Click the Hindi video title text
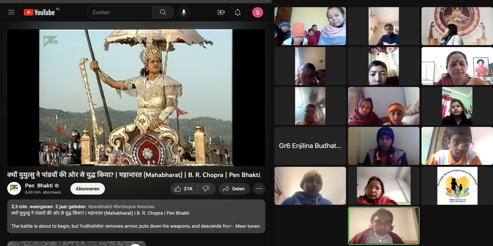 click(x=134, y=175)
